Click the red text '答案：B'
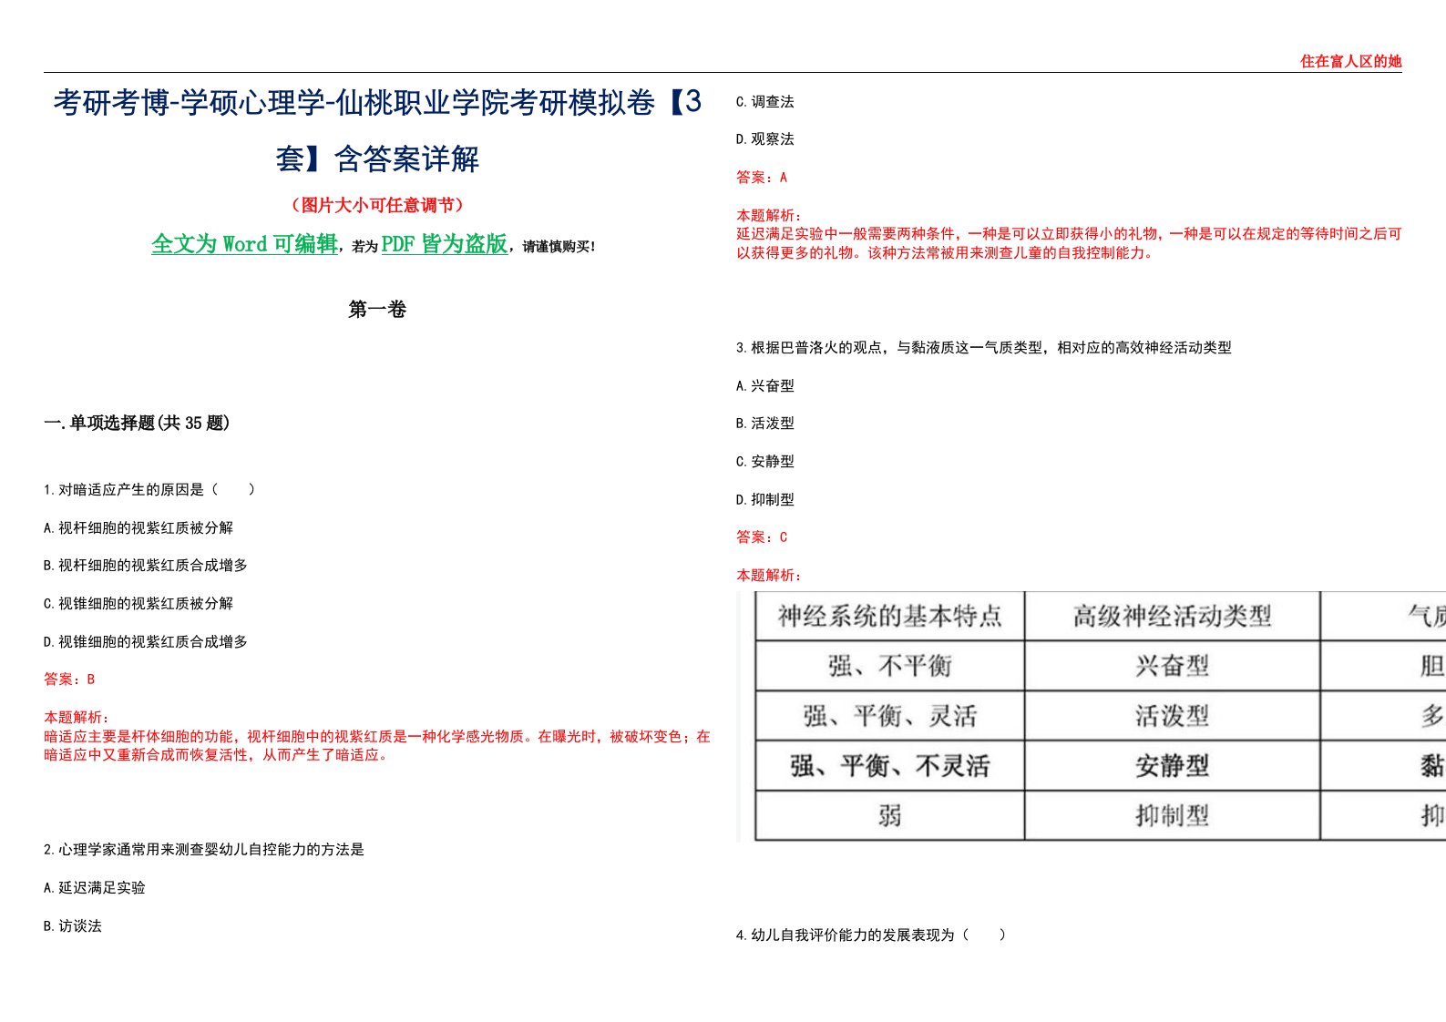The image size is (1446, 1022). pos(69,680)
